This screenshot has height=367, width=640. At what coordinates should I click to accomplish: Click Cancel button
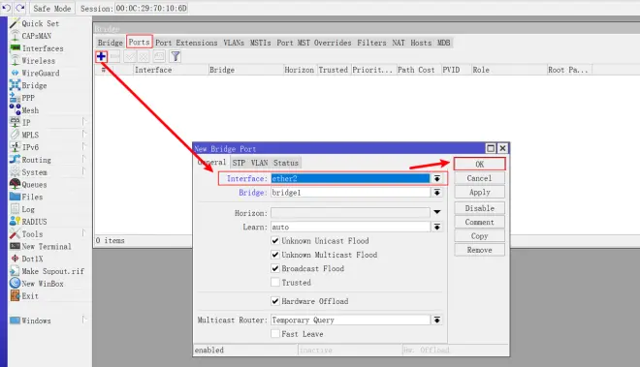[479, 178]
